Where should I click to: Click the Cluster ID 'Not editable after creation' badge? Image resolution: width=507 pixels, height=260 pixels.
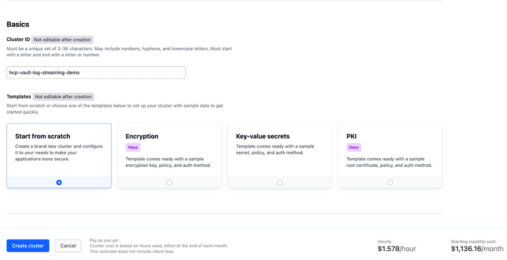62,40
